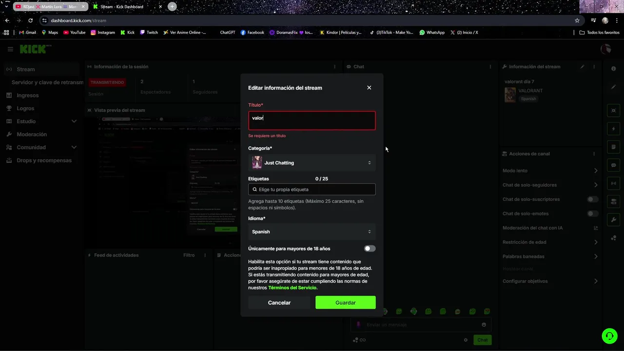Open the Categoría dropdown showing Just Chatting
The height and width of the screenshot is (351, 624).
pyautogui.click(x=312, y=163)
